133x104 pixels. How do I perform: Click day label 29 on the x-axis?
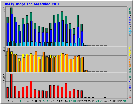(117, 101)
